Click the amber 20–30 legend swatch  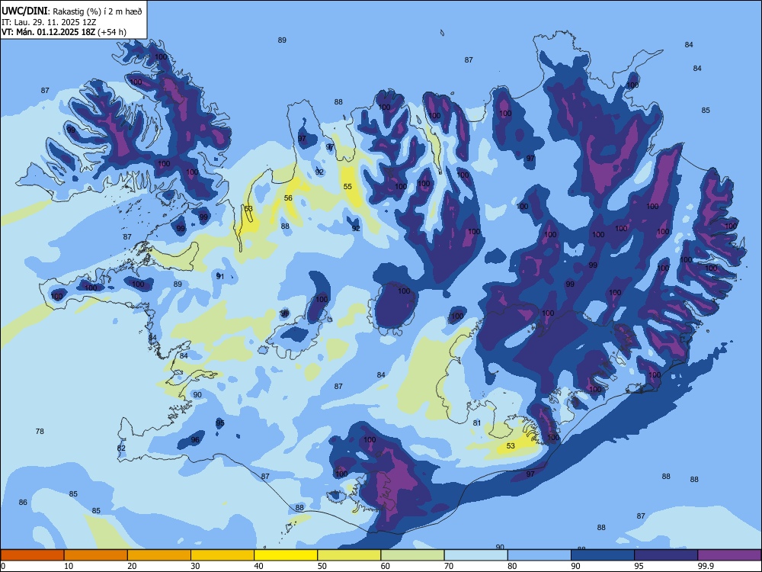coord(159,555)
